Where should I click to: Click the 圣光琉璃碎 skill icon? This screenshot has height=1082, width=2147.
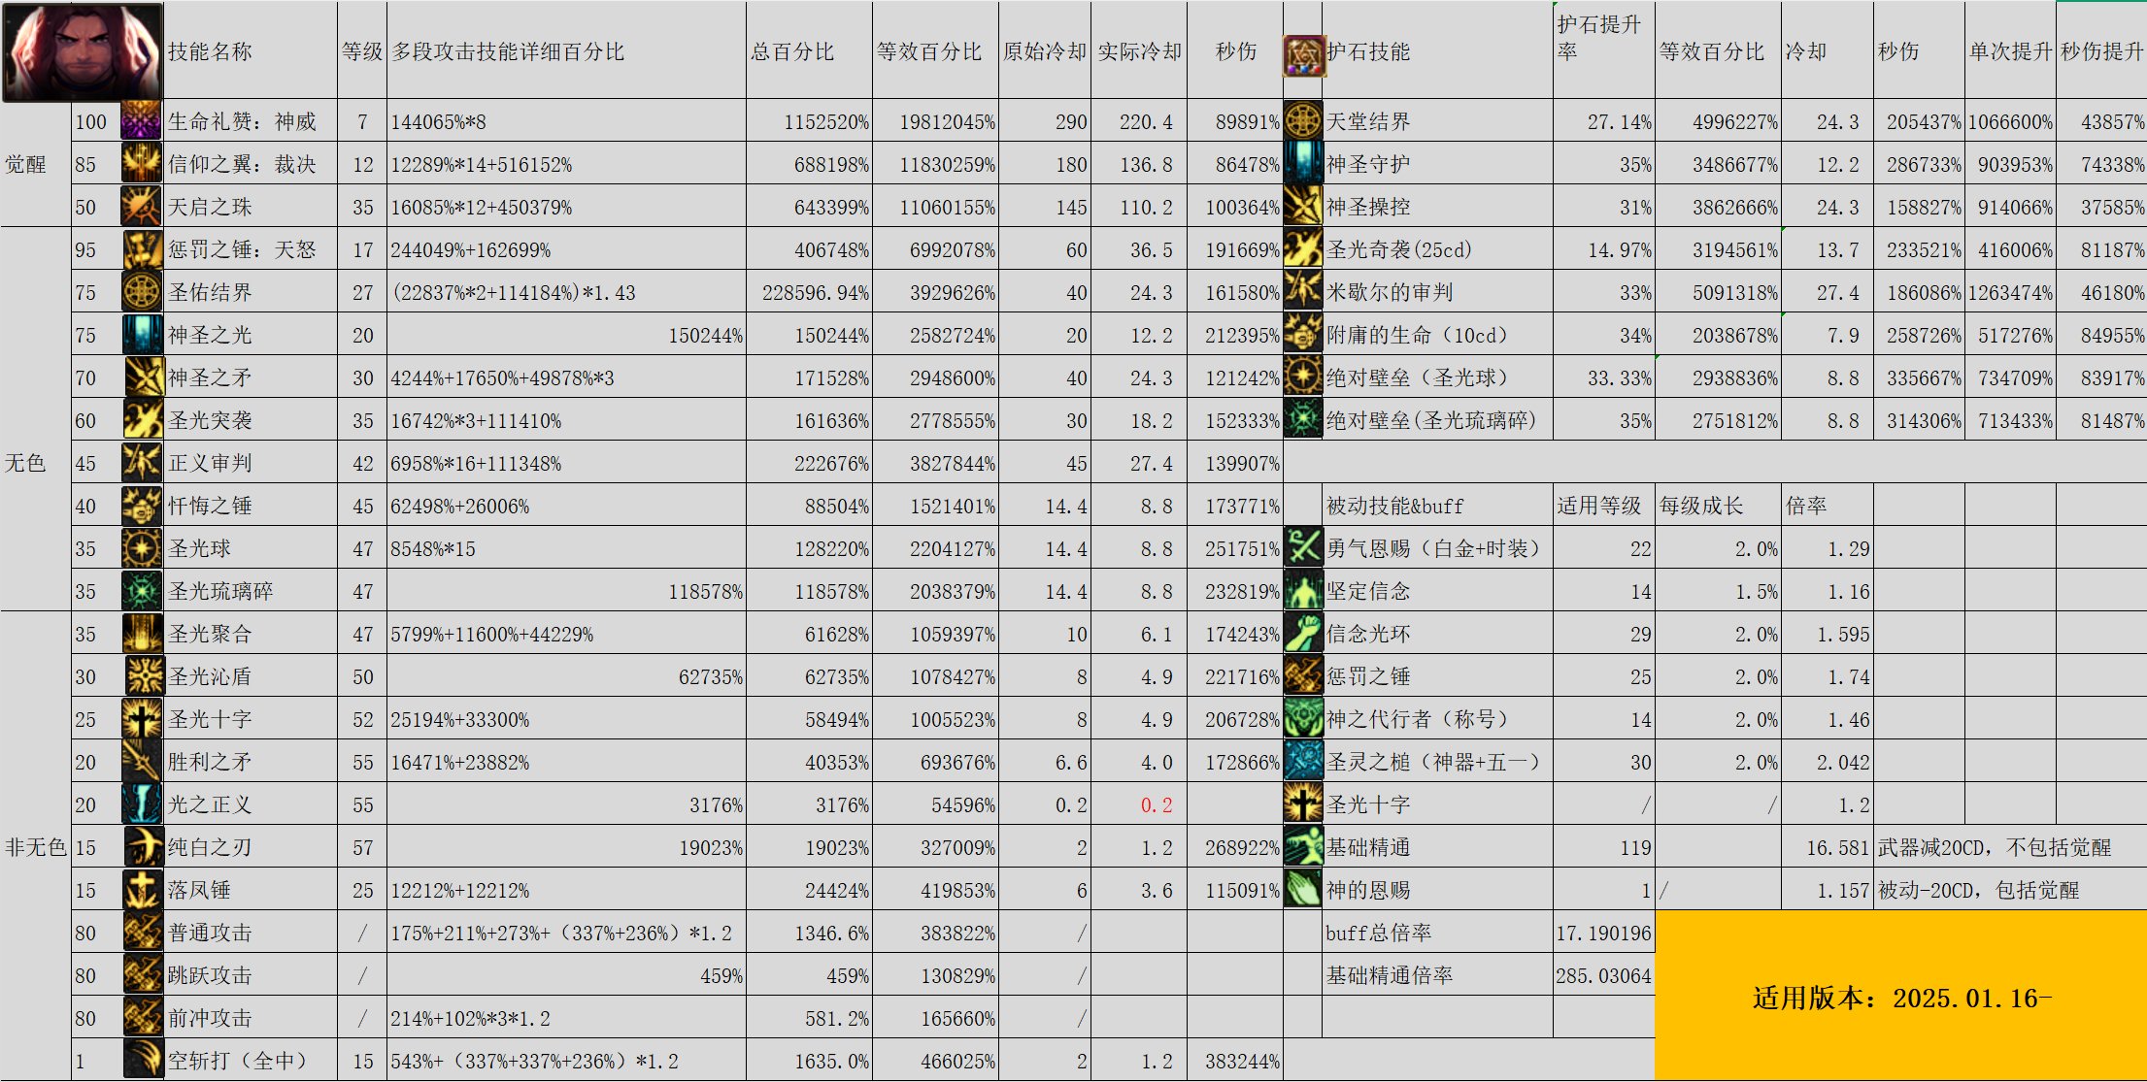[142, 591]
